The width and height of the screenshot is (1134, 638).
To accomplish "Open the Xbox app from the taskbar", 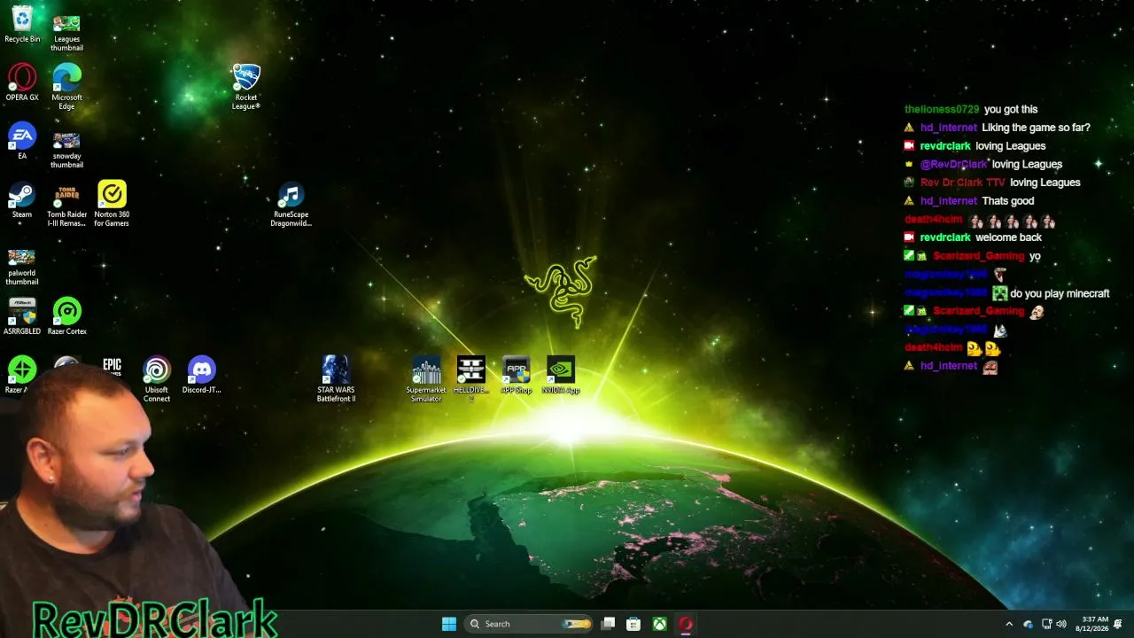I will (x=660, y=624).
